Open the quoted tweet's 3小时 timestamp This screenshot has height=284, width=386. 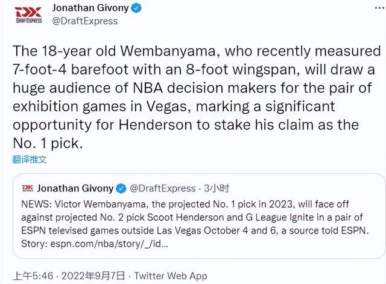pos(217,188)
